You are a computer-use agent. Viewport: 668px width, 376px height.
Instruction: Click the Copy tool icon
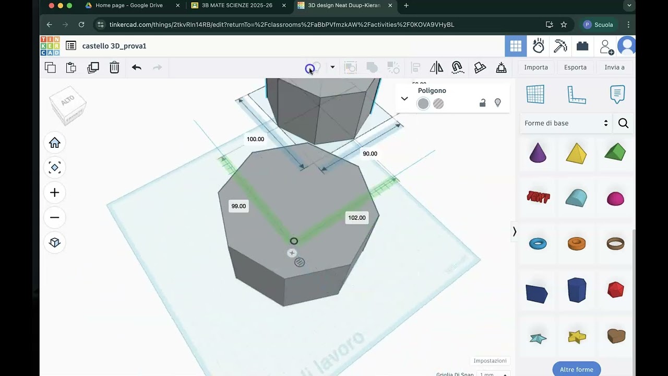coord(50,67)
